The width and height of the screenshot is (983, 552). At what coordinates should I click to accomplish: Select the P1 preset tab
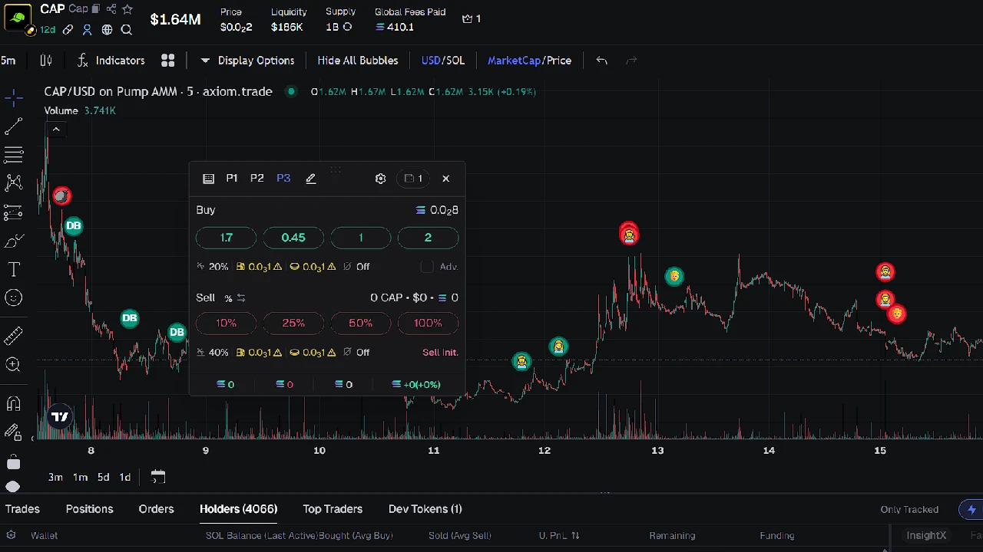[231, 179]
